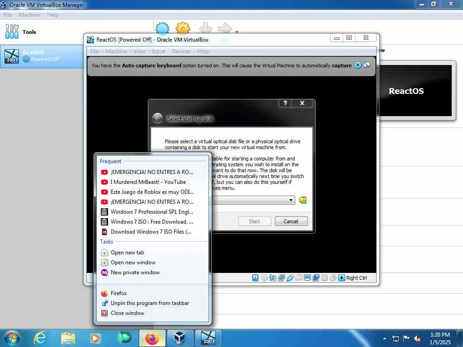
Task: Click Firefox entry in the jump list
Action: (x=152, y=293)
